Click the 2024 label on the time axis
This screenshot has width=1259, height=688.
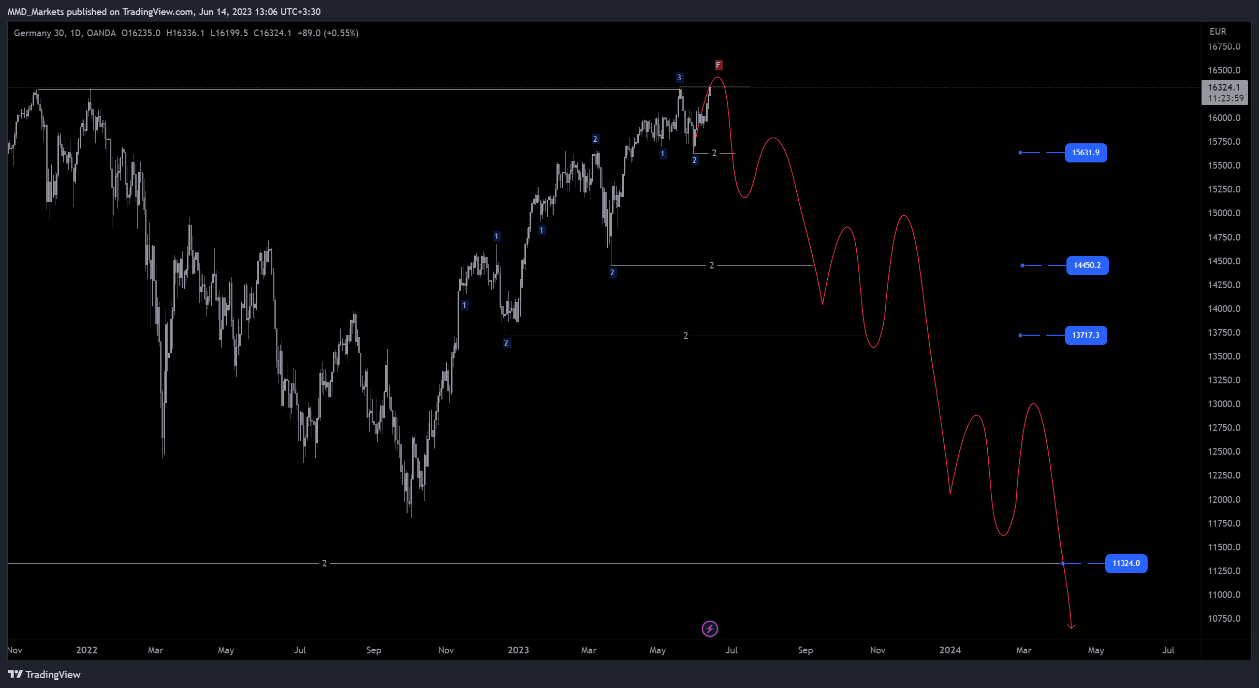(950, 650)
